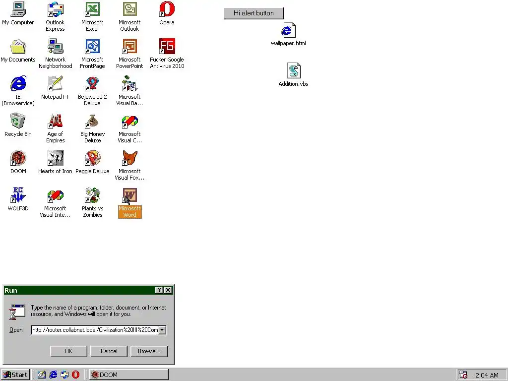Launch Opera from the quick launch bar
Image resolution: width=508 pixels, height=381 pixels.
point(75,375)
